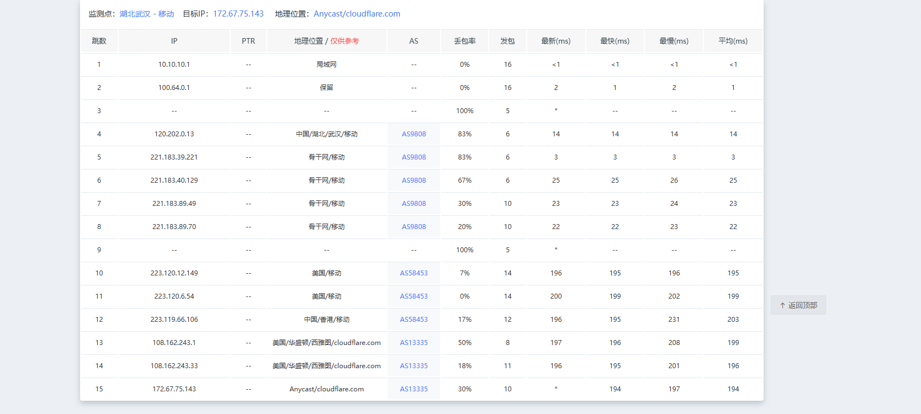Screen dimensions: 921x414
Task: Select IP cell 120.202.0.13
Action: tap(174, 134)
